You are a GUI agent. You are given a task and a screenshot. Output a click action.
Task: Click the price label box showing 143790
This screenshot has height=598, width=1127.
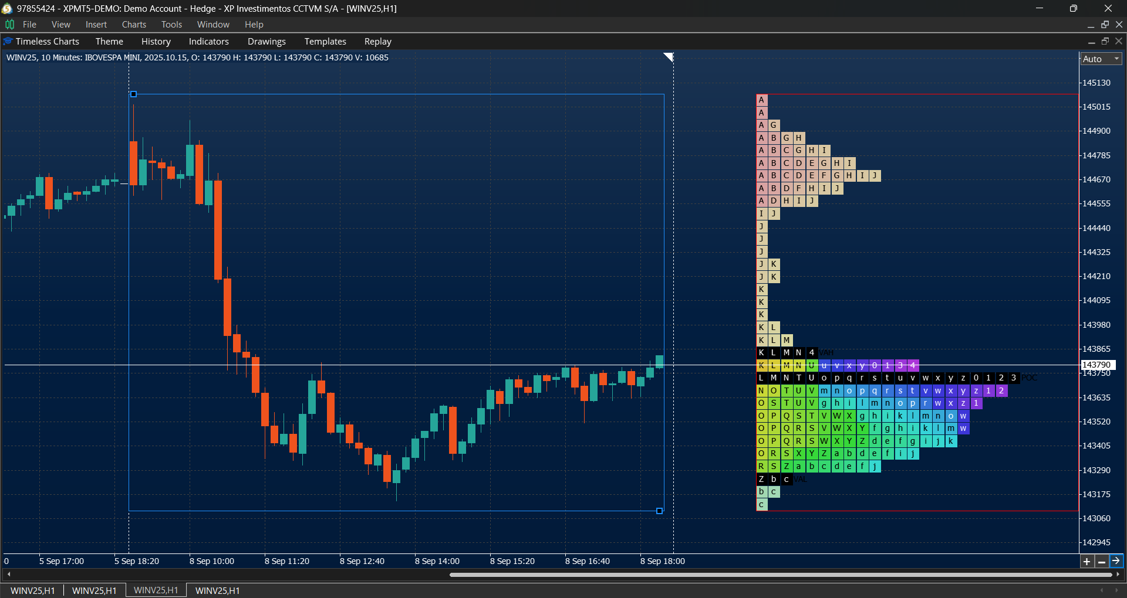[x=1098, y=364]
